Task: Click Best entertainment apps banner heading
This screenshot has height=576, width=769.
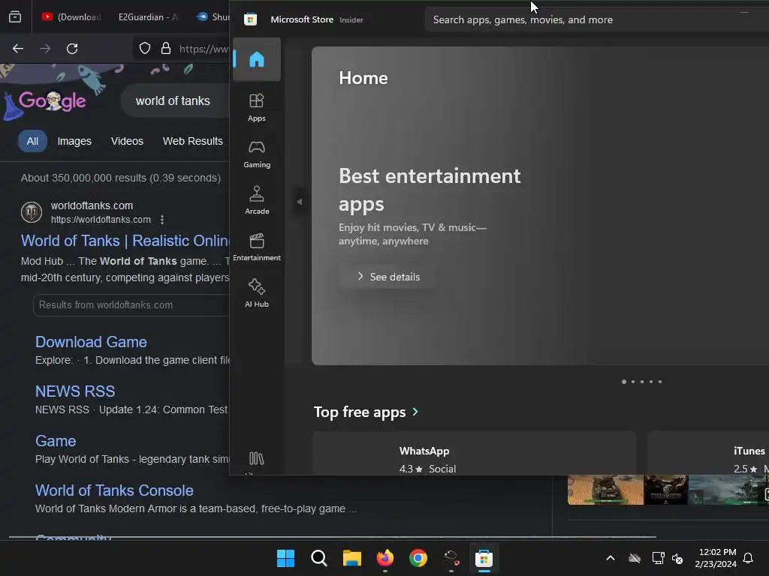Action: 430,190
